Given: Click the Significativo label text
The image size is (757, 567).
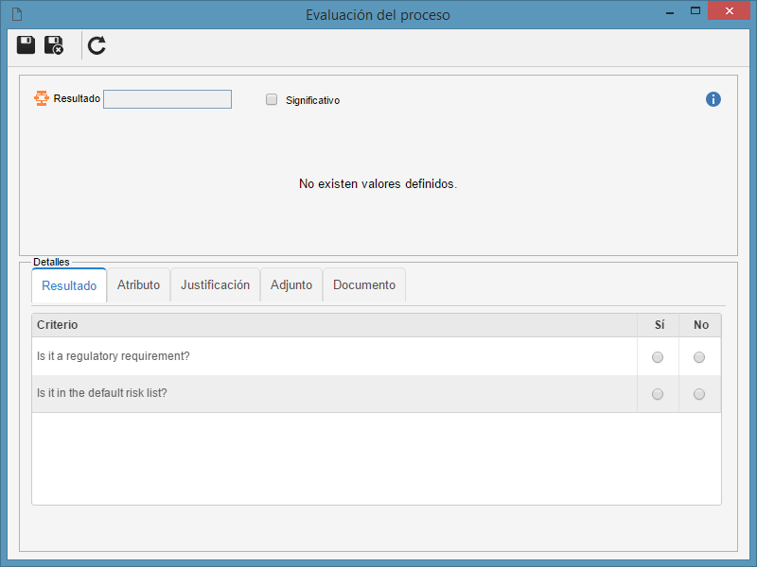Looking at the screenshot, I should tap(313, 100).
